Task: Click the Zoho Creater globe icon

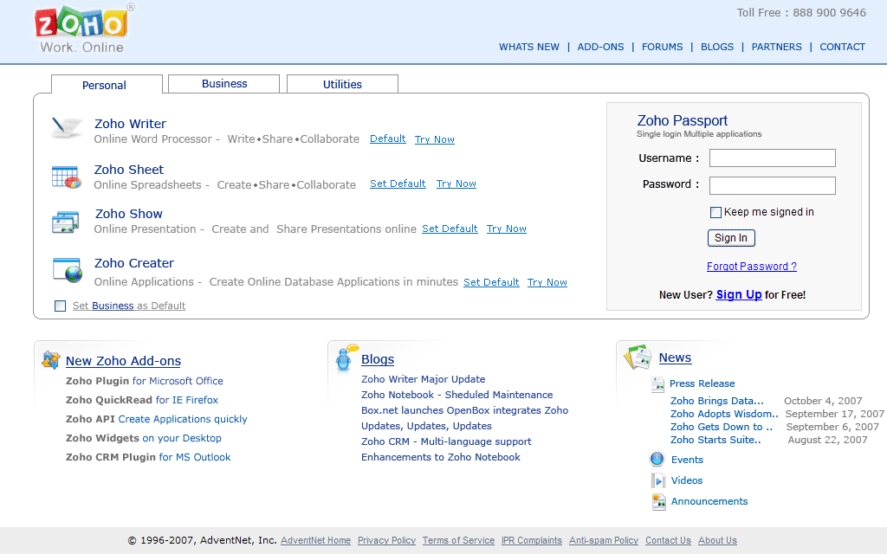Action: (68, 270)
